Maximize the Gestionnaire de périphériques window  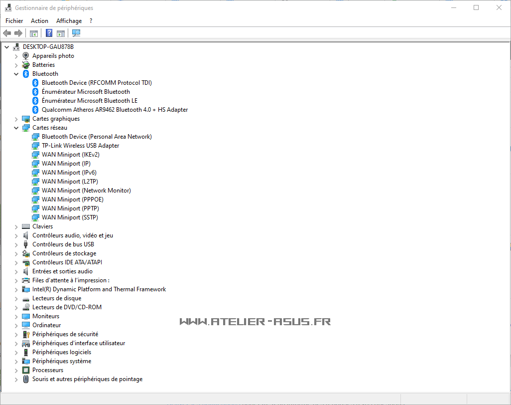tap(476, 7)
